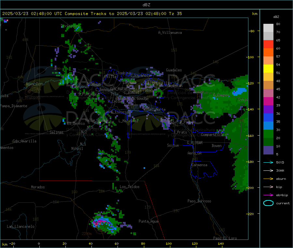This screenshot has height=248, width=293.
Task: Click the Bowen map label
Action: [216, 146]
